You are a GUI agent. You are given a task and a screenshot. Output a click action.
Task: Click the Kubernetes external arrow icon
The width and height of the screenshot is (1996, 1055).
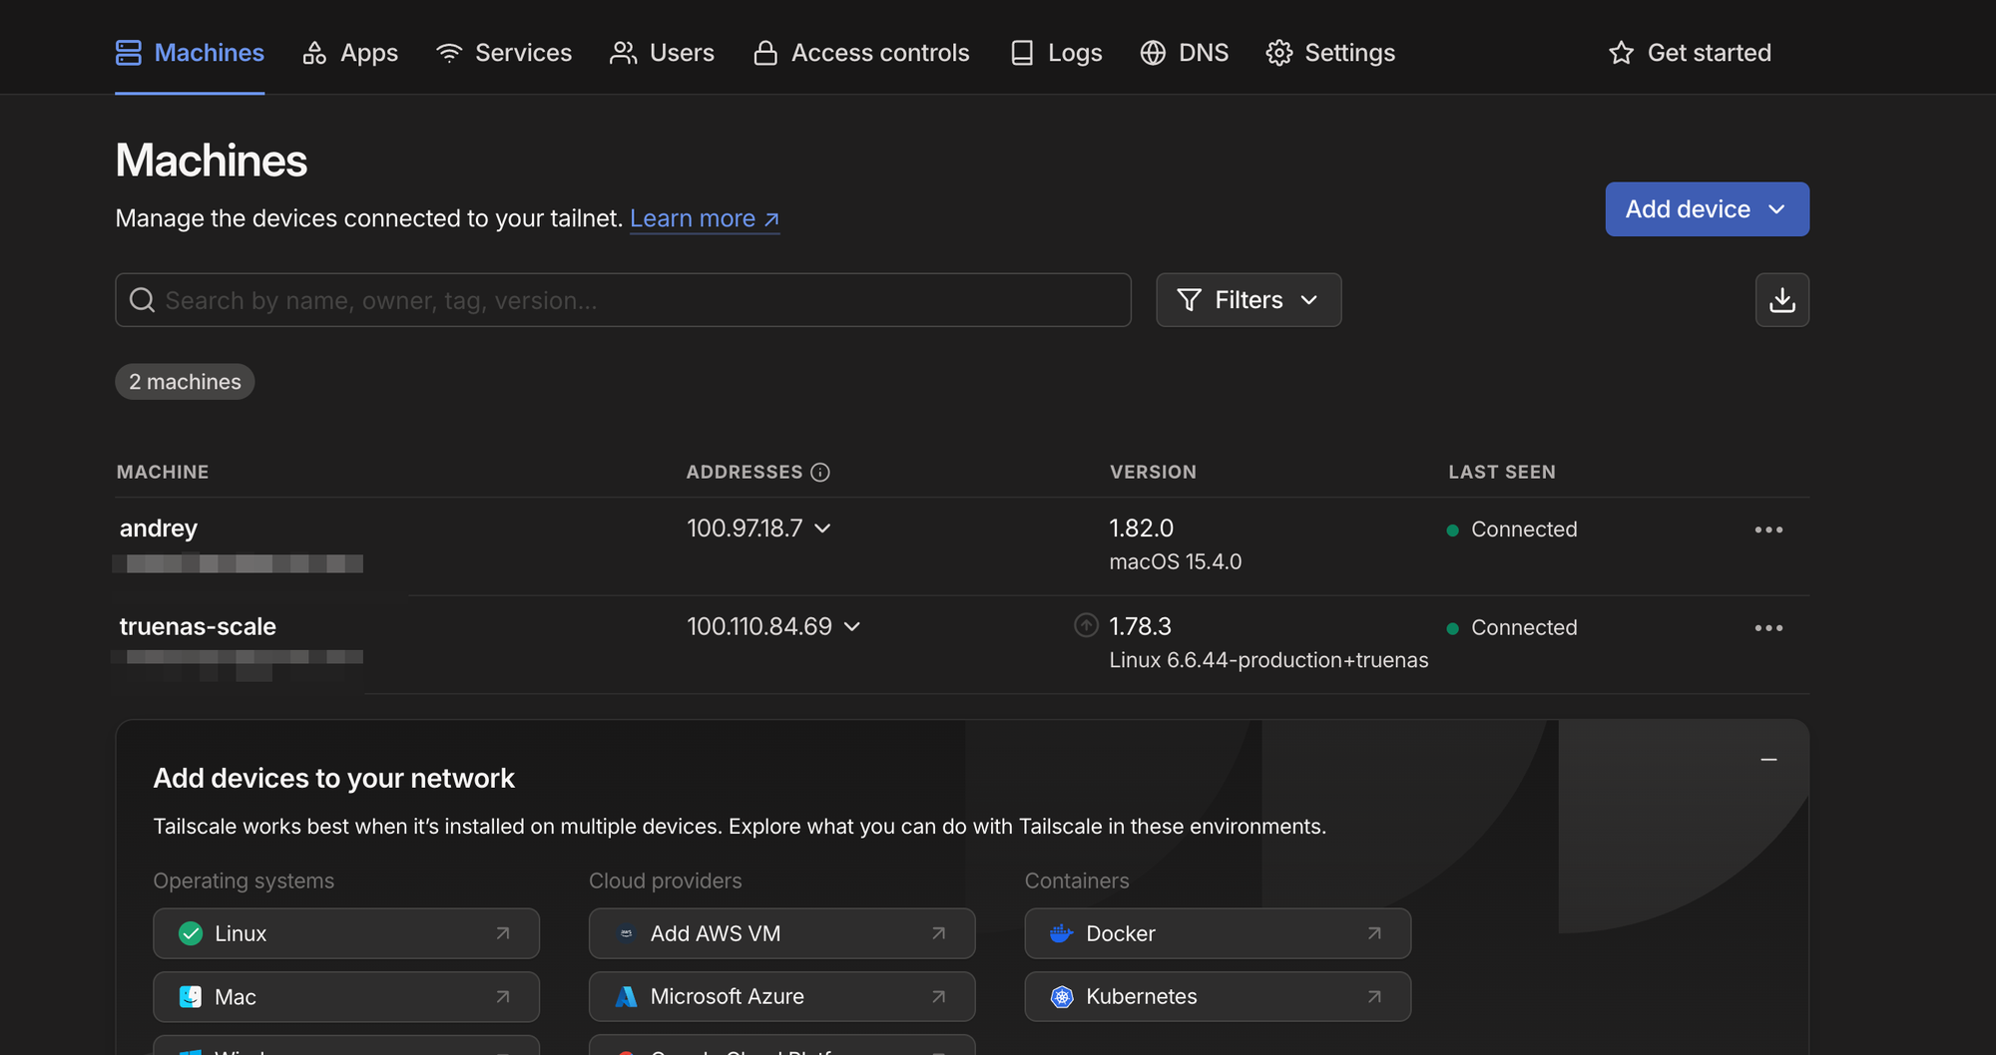click(1374, 997)
